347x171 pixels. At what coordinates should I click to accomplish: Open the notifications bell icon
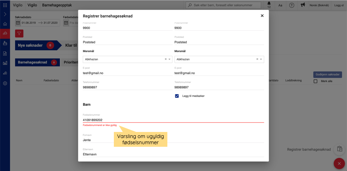[269, 4]
